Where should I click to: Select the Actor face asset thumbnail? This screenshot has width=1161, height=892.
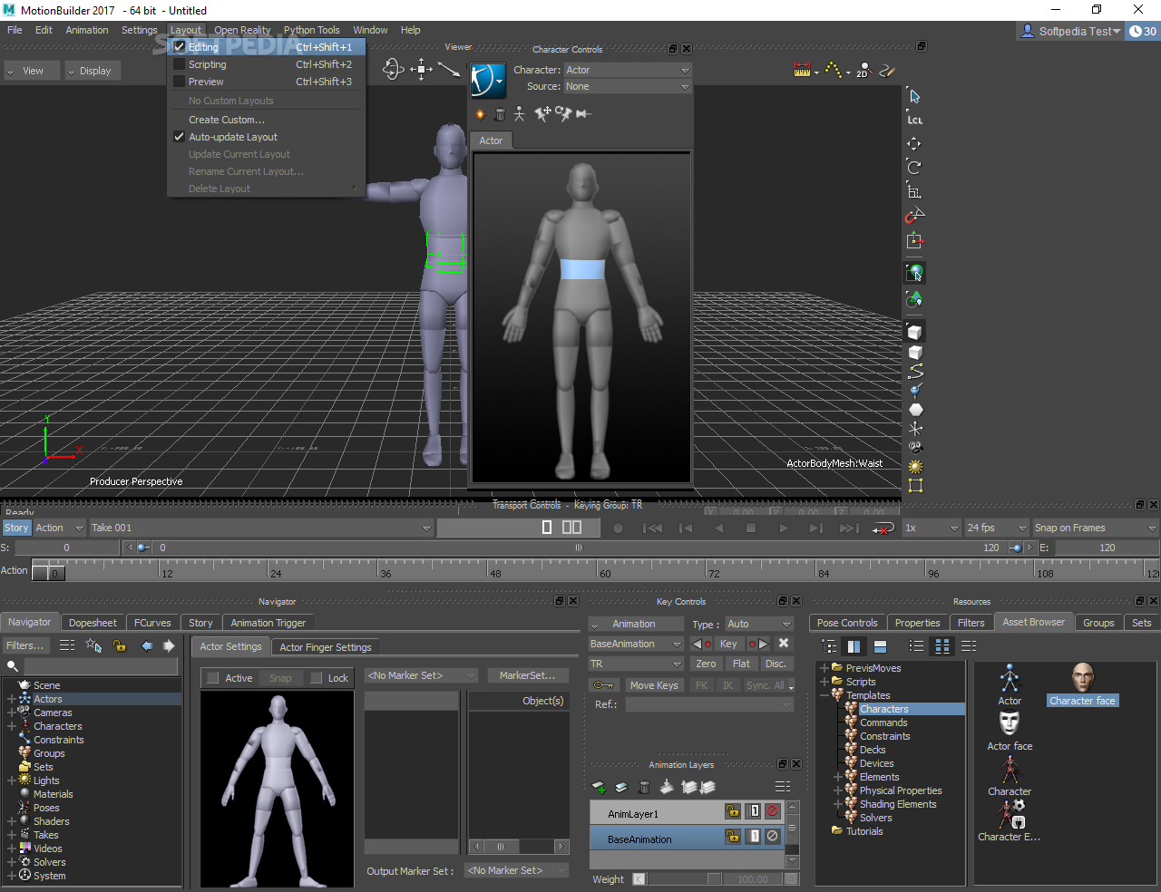coord(1010,731)
